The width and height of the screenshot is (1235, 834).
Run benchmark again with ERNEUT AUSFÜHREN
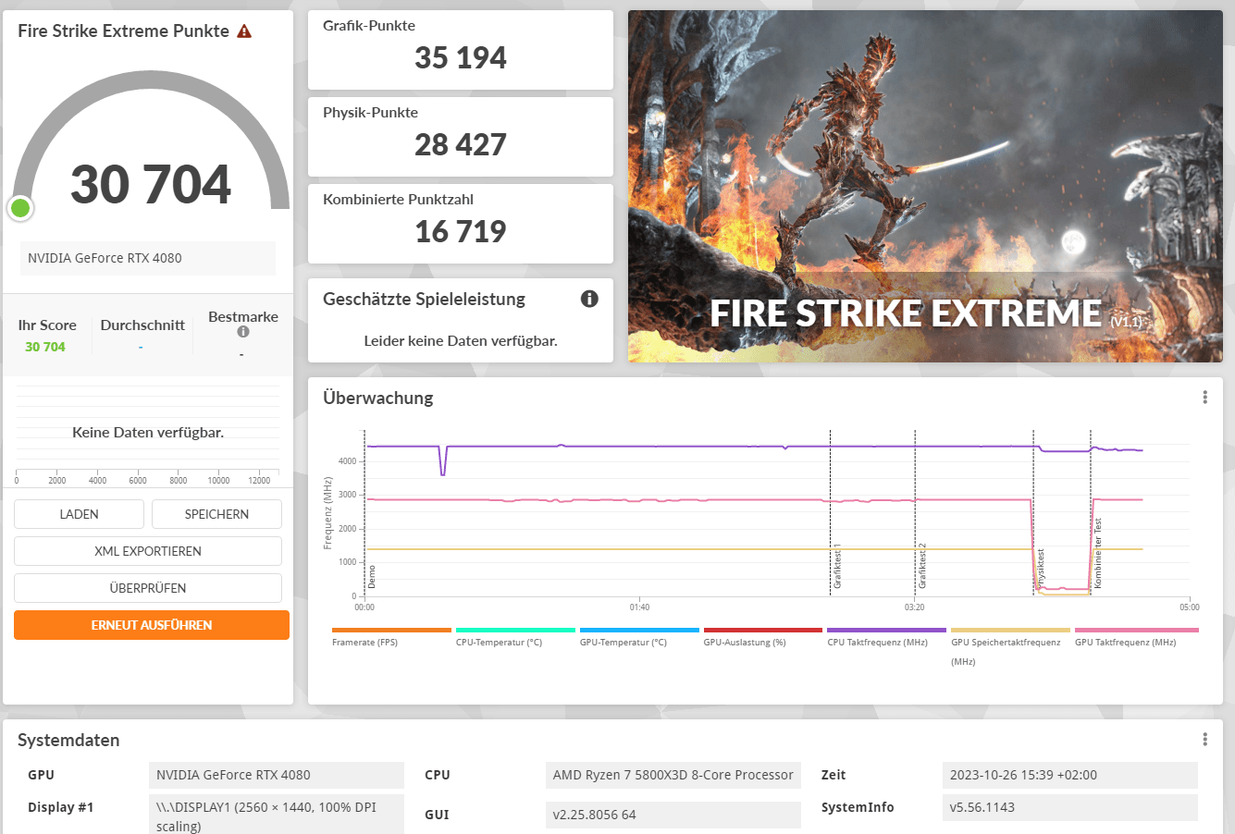(x=152, y=625)
